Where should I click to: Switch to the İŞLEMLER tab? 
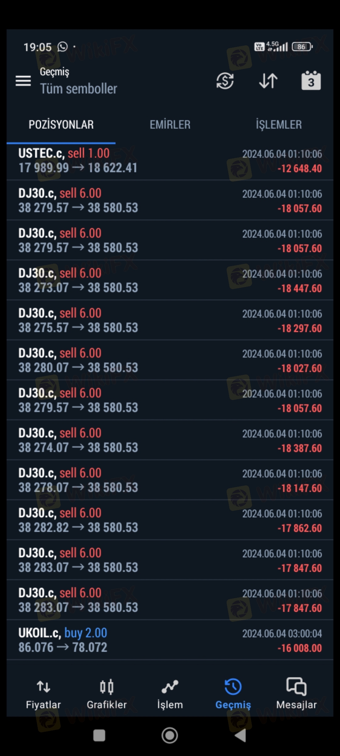click(x=279, y=125)
